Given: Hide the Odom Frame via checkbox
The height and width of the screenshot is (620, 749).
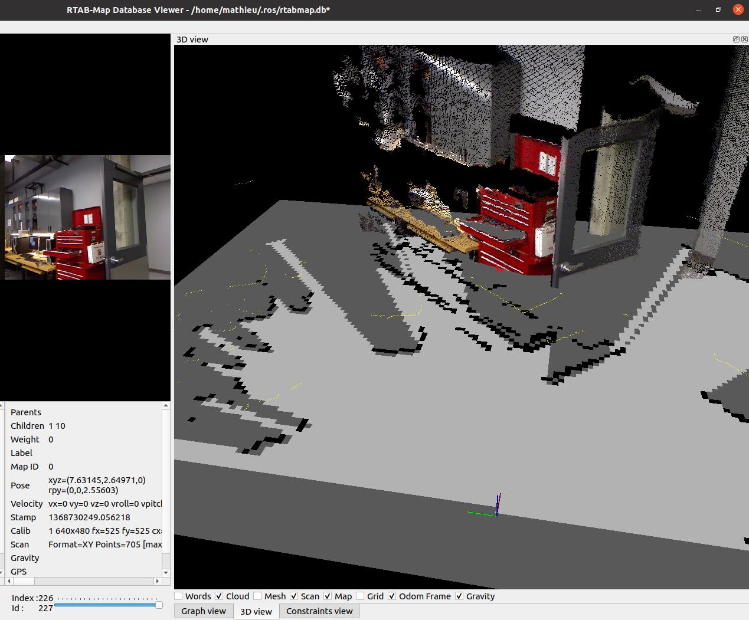Looking at the screenshot, I should pyautogui.click(x=392, y=596).
